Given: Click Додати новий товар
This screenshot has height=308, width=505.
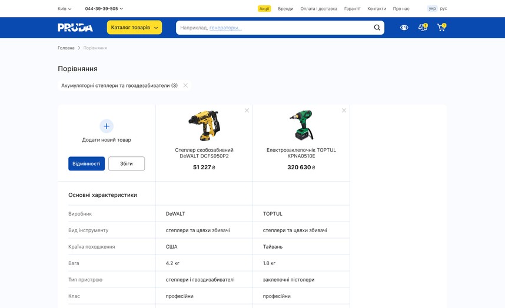Looking at the screenshot, I should pos(107,140).
